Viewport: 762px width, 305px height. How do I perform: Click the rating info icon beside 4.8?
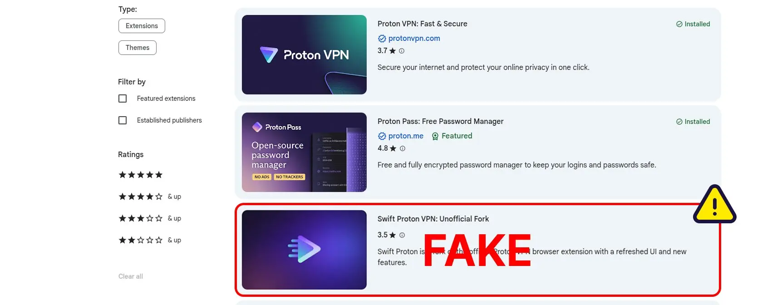pyautogui.click(x=403, y=148)
